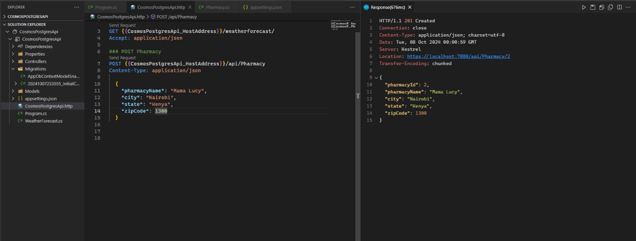Copy the response body via the copy icon
Image resolution: width=636 pixels, height=241 pixels.
coord(611,7)
